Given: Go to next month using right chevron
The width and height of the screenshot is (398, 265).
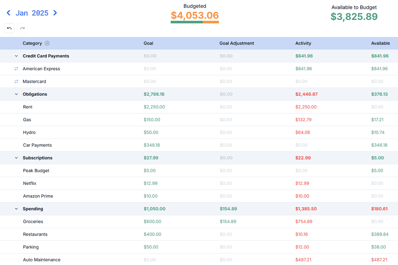Looking at the screenshot, I should pyautogui.click(x=55, y=13).
